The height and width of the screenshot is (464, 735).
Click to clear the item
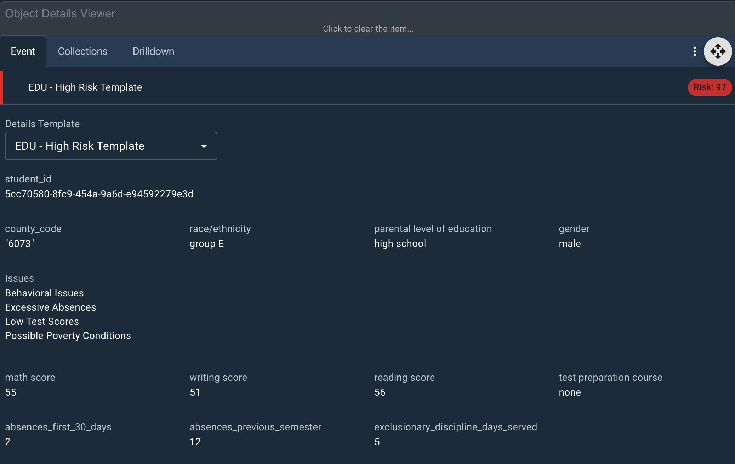(368, 29)
